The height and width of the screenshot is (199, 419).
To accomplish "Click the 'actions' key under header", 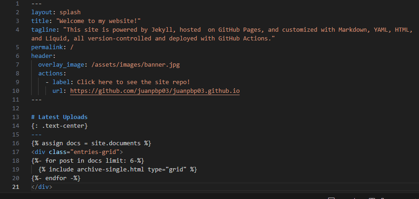I will (50, 73).
